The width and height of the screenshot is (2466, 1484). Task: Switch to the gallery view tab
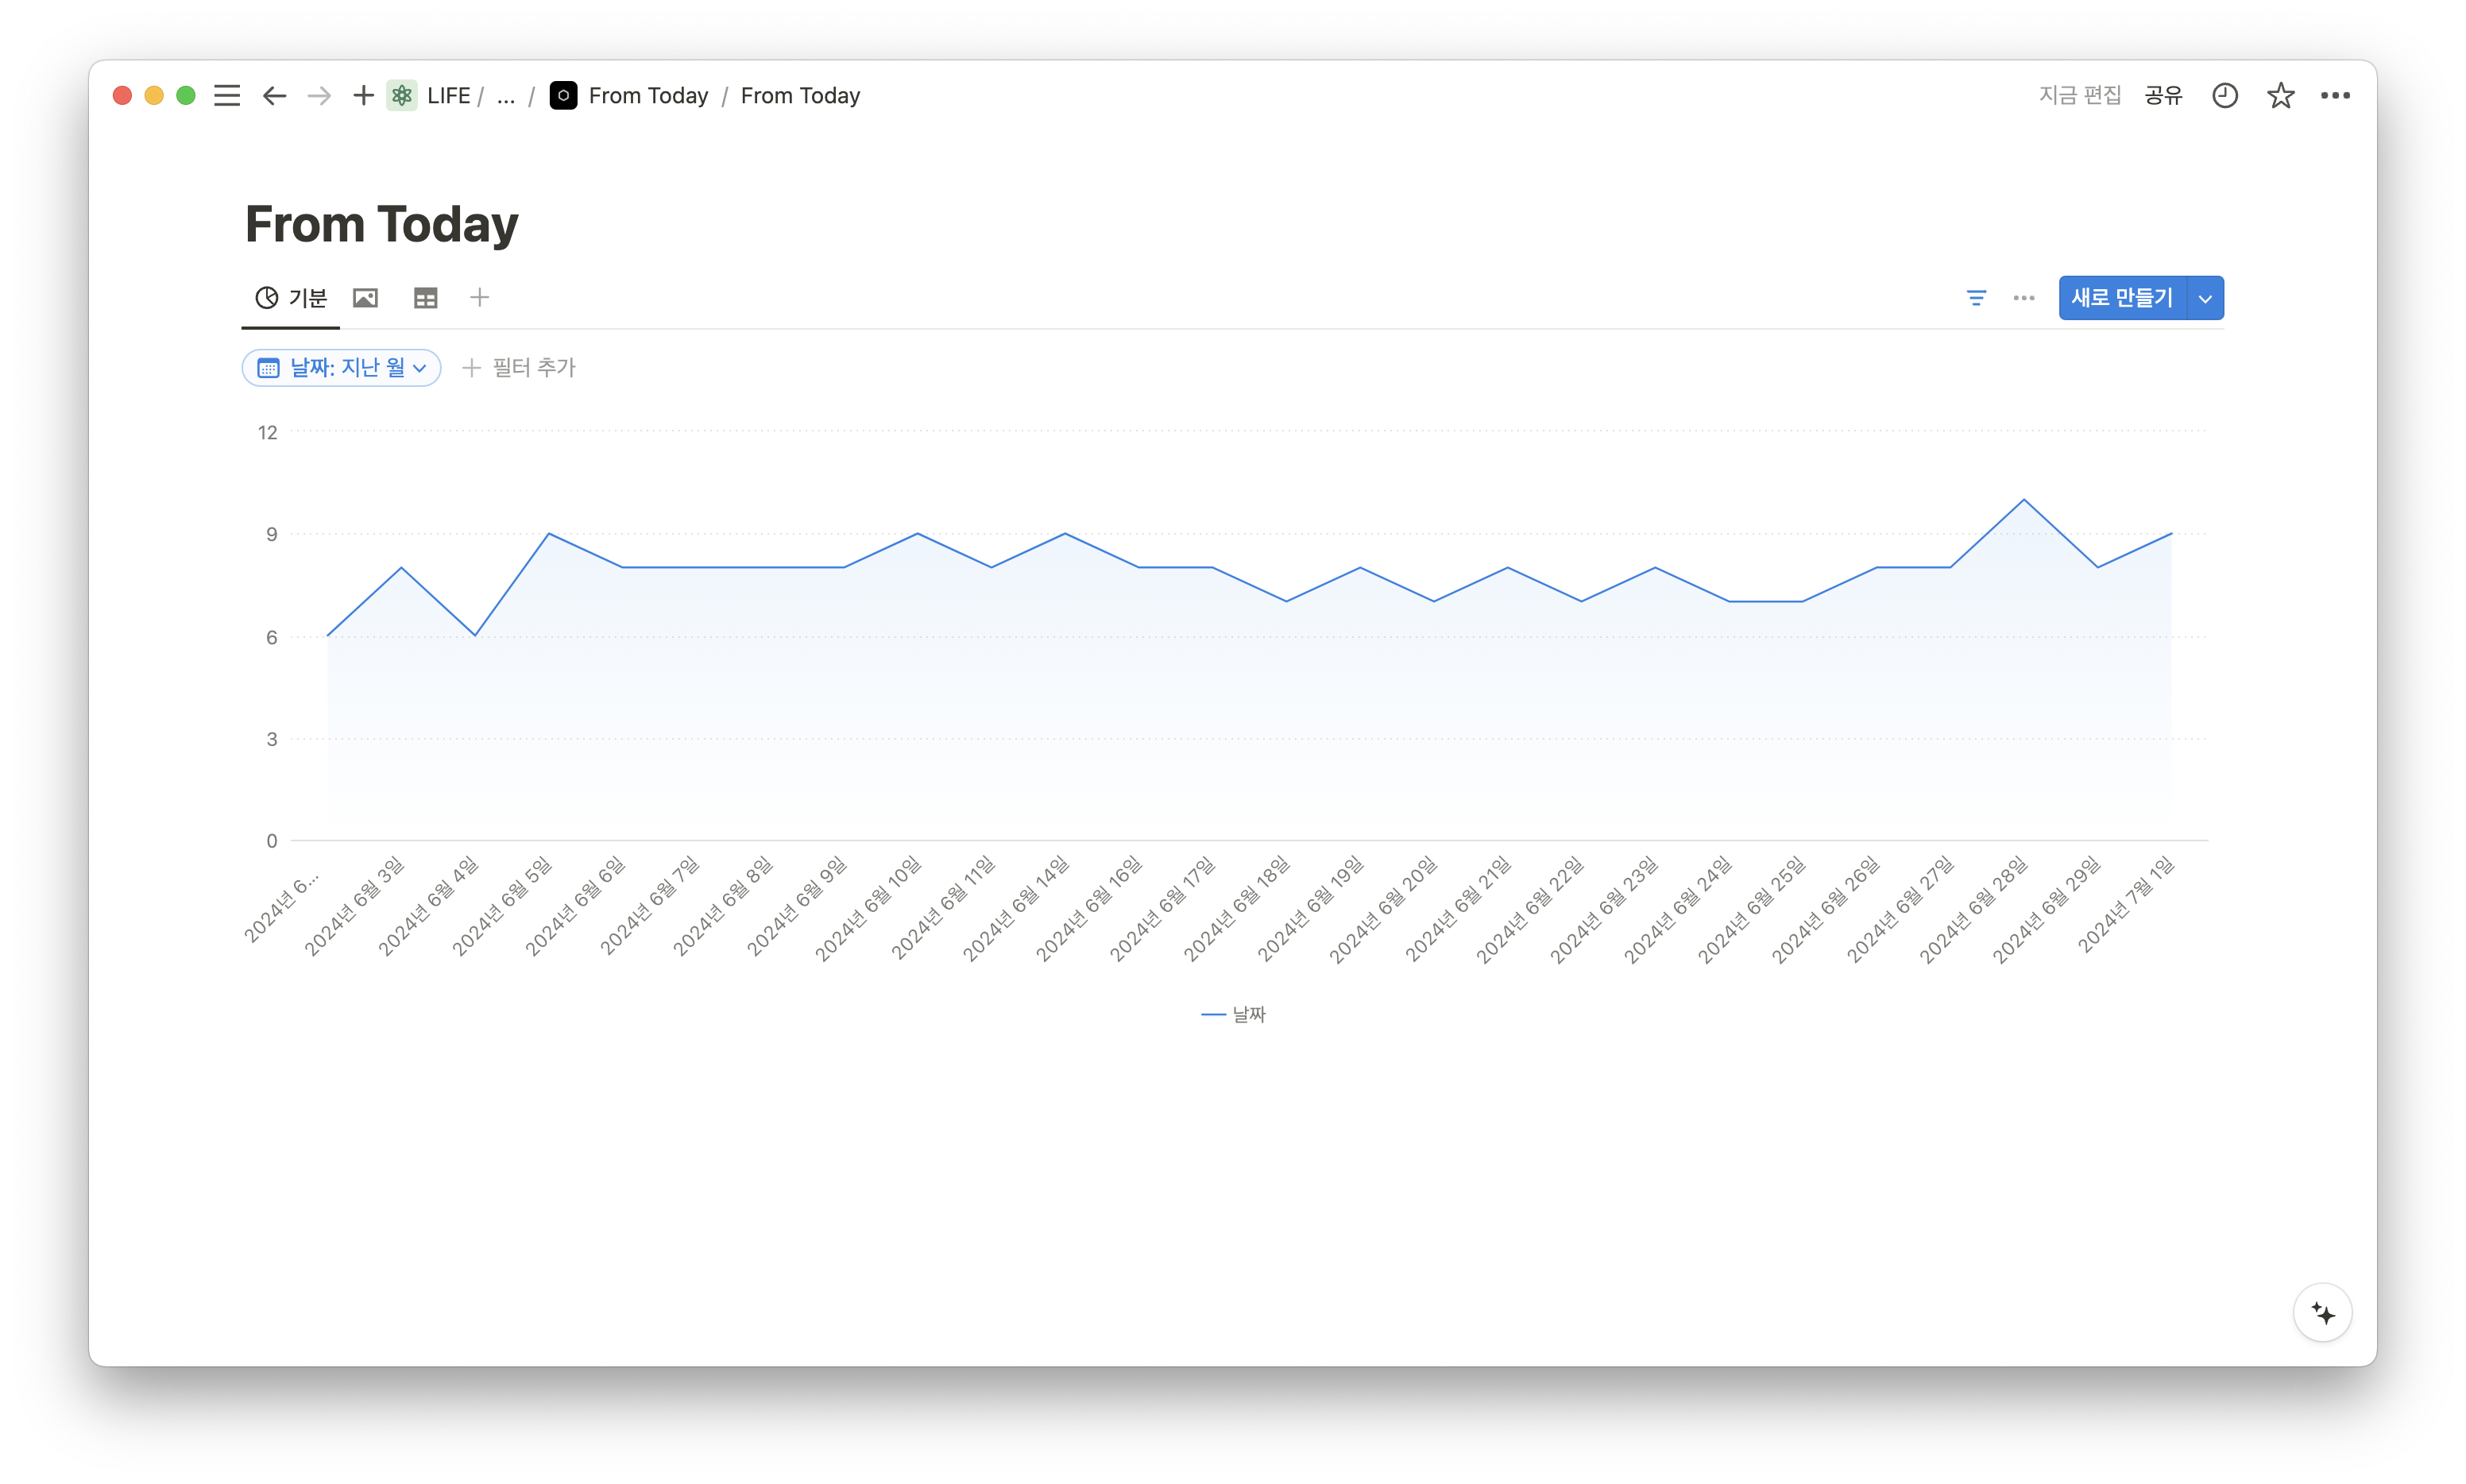(366, 298)
